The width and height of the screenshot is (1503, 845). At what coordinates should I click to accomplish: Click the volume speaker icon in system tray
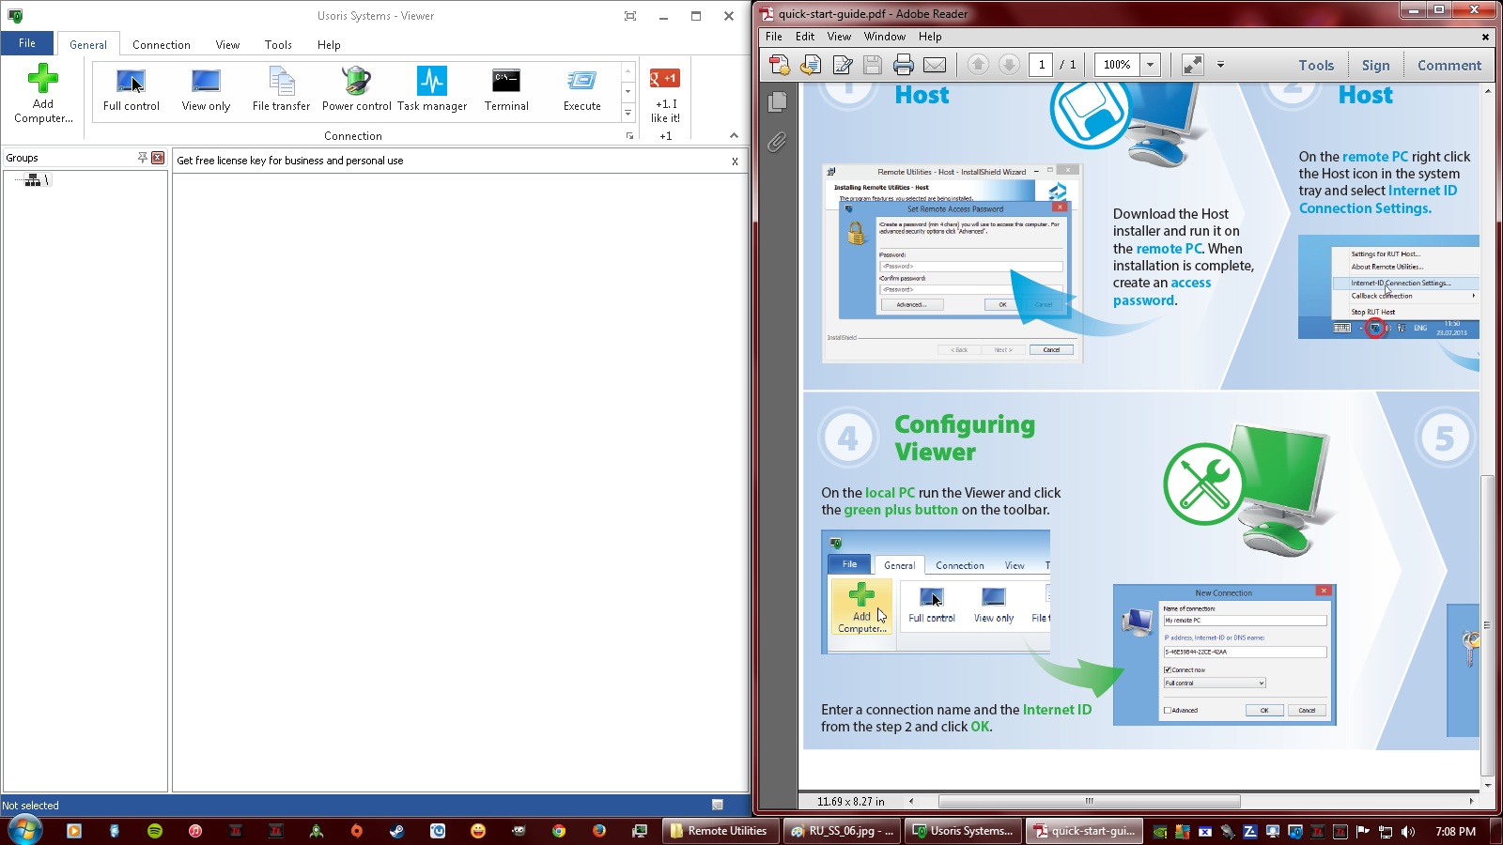pyautogui.click(x=1407, y=831)
